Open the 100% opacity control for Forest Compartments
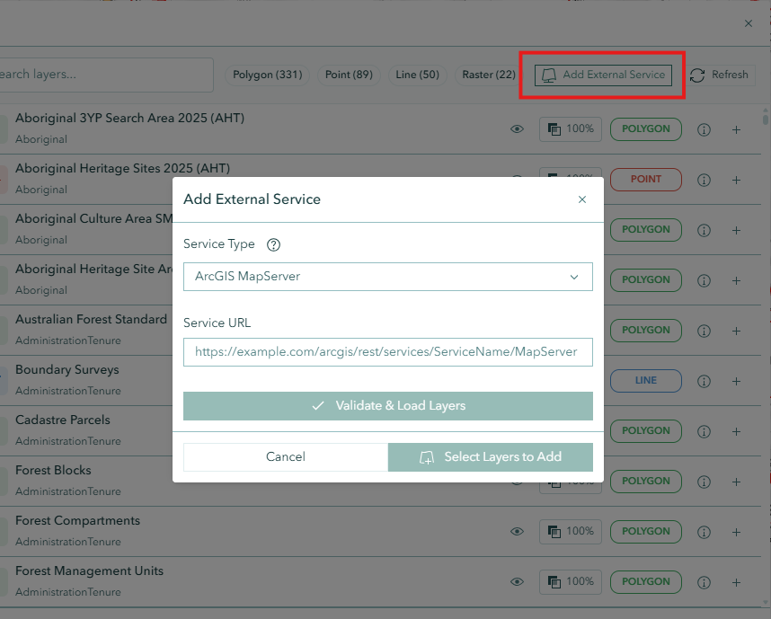This screenshot has height=619, width=771. [570, 531]
